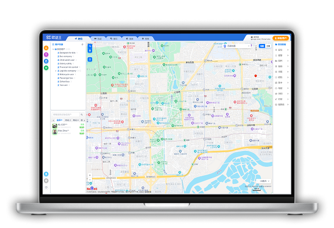Click the green tools icon in left sidebar

[x=46, y=68]
